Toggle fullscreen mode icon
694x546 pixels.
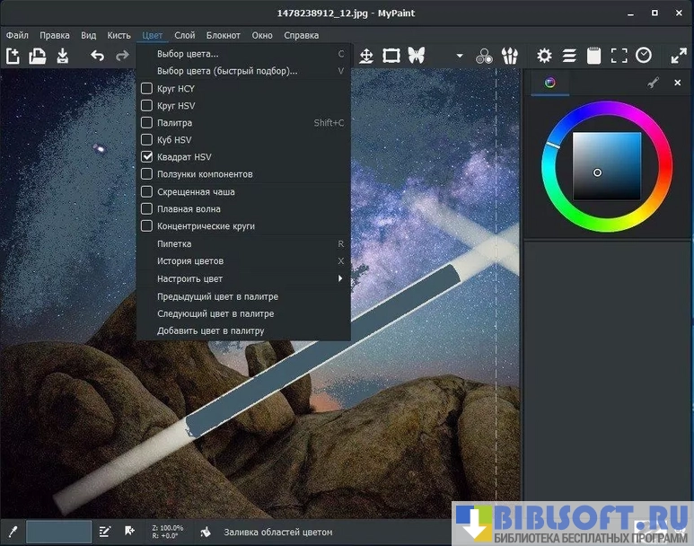click(x=678, y=56)
